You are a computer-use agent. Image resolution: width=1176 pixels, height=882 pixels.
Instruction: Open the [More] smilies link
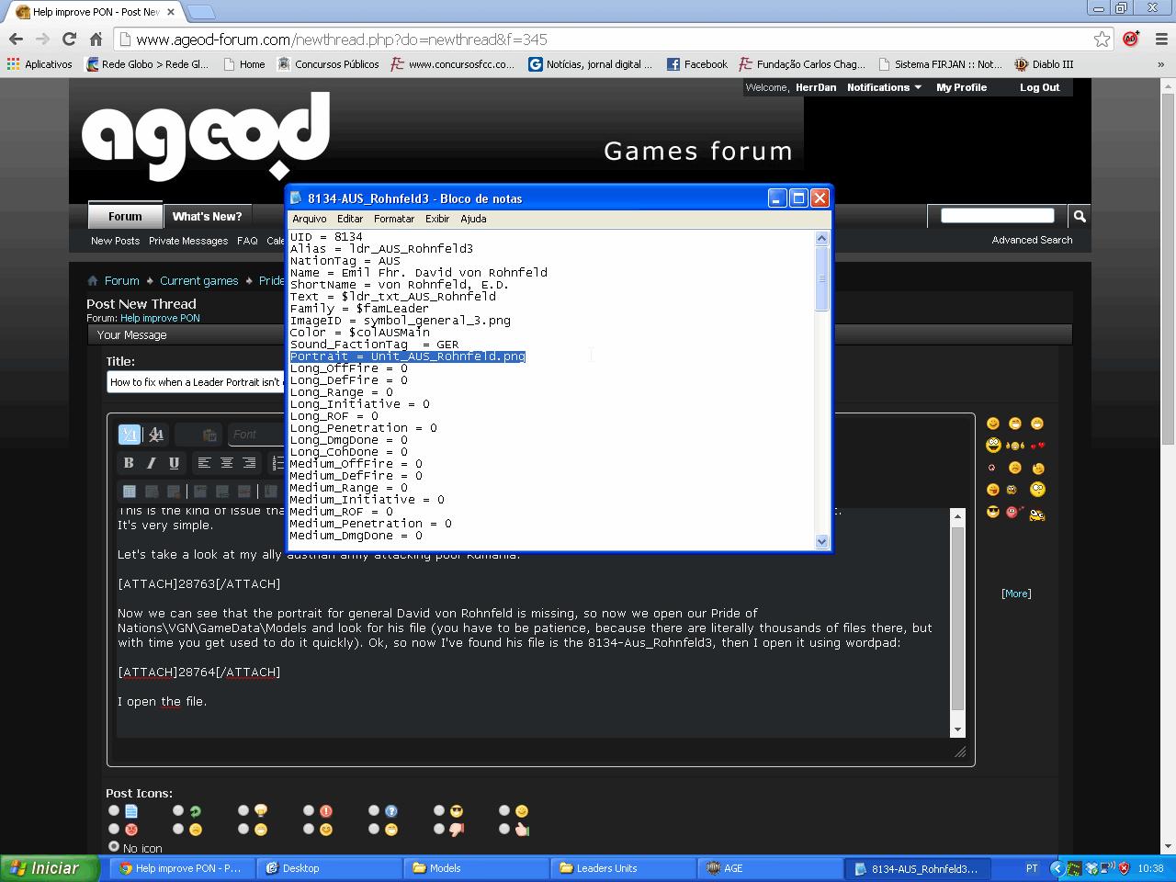pos(1015,594)
